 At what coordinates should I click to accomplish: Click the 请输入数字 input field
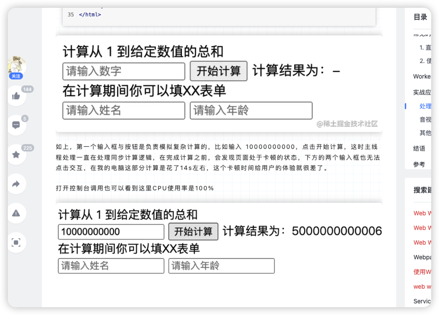(x=124, y=71)
